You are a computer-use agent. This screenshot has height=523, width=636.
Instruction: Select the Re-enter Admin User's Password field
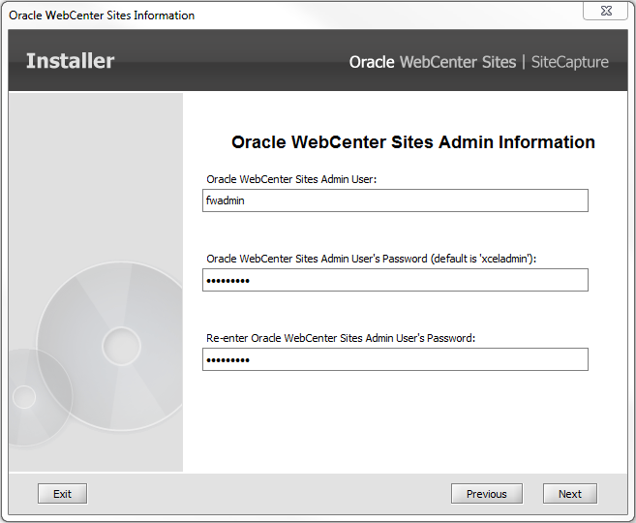[395, 359]
